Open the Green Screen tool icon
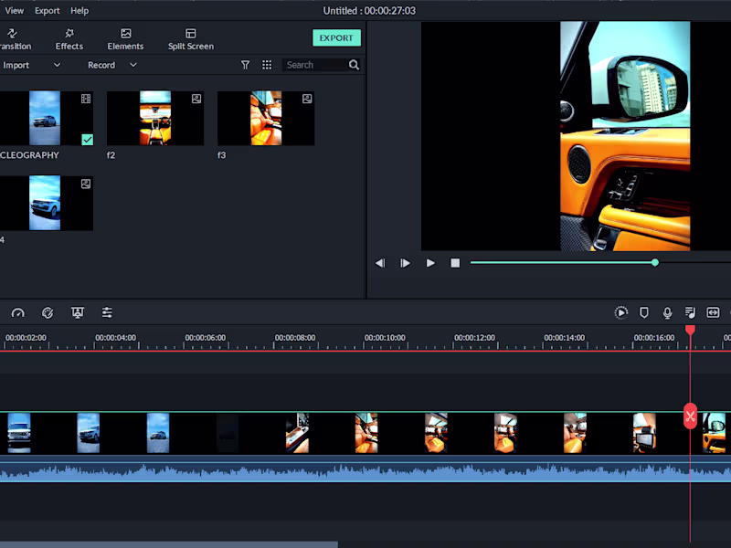Screen dimensions: 731x548 coord(78,312)
